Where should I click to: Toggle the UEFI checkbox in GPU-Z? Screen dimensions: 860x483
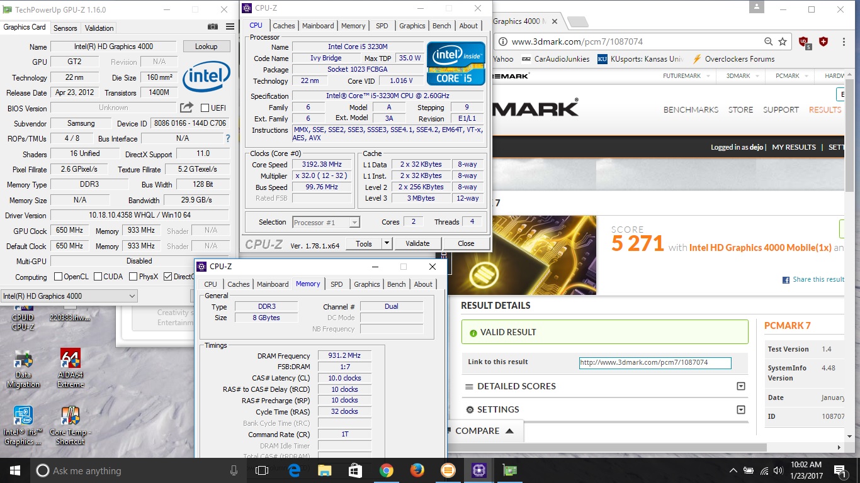(x=205, y=108)
